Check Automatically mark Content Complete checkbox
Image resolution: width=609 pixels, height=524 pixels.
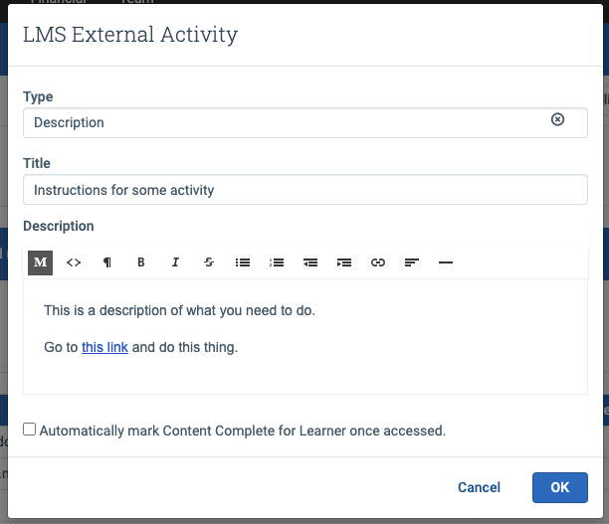[29, 430]
